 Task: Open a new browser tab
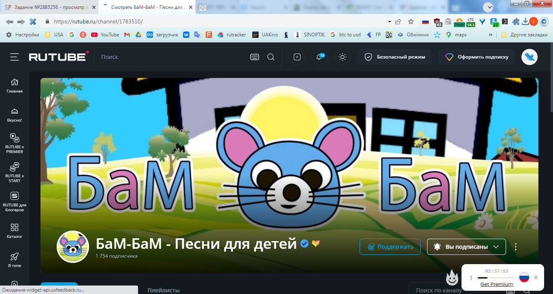point(202,8)
